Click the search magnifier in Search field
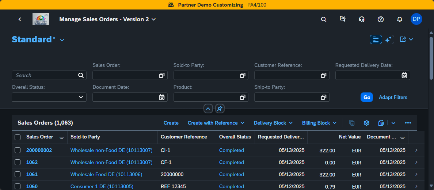434x190 pixels. pyautogui.click(x=81, y=75)
